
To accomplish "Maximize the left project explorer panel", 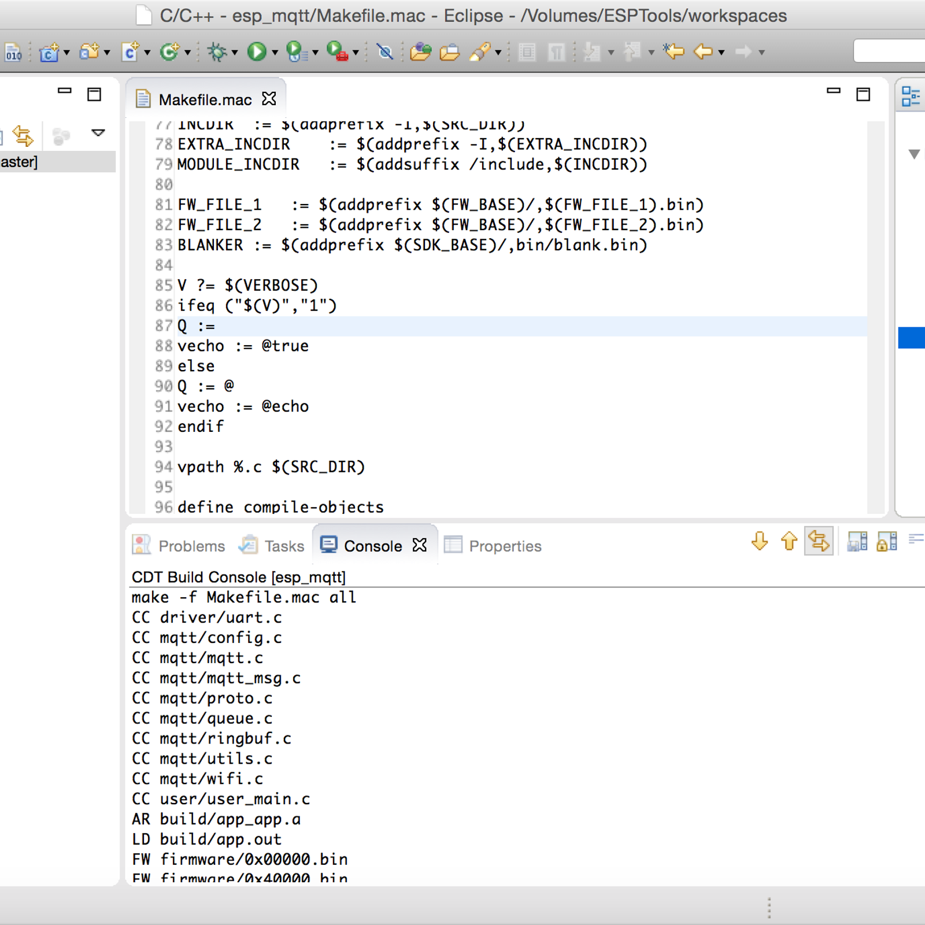I will tap(94, 94).
